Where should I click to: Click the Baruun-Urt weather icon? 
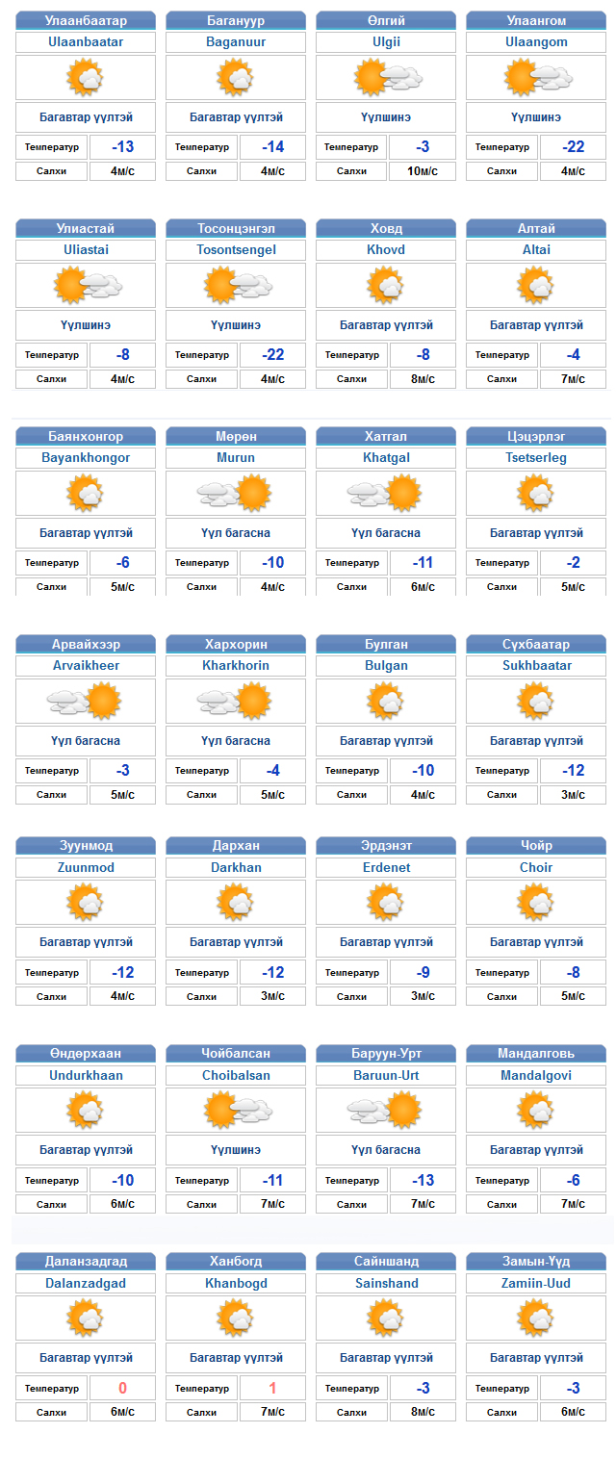click(386, 1111)
